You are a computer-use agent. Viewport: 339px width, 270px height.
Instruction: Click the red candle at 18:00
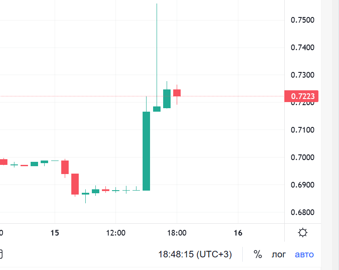click(x=177, y=93)
